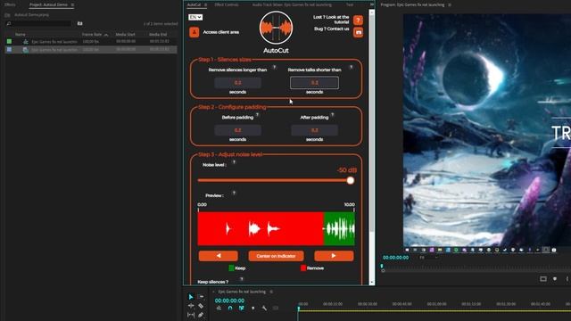Toggle the captions icon in timeline header
The height and width of the screenshot is (321, 571).
pyautogui.click(x=276, y=309)
